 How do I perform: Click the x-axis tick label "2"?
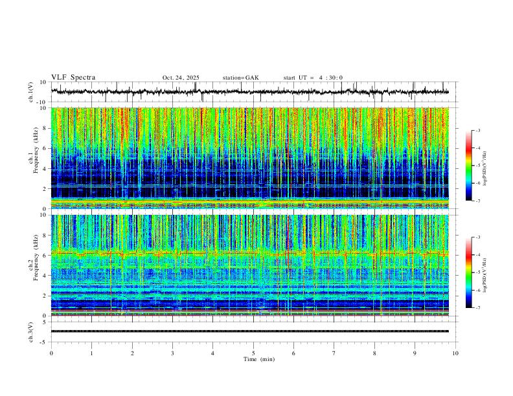pos(132,353)
